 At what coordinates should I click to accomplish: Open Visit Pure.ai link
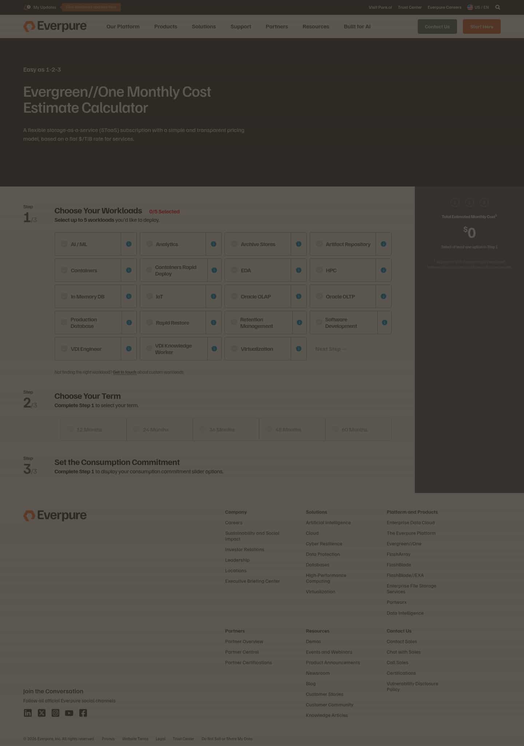click(380, 7)
